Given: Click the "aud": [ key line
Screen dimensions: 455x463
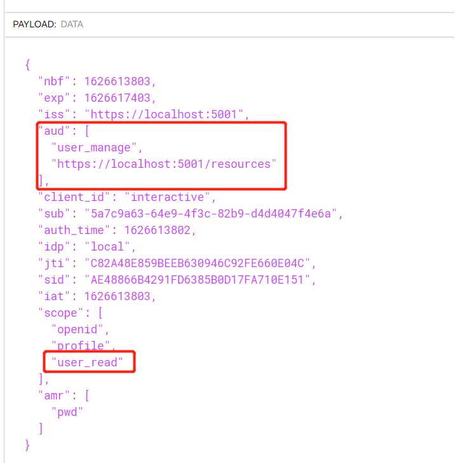Looking at the screenshot, I should pos(64,131).
